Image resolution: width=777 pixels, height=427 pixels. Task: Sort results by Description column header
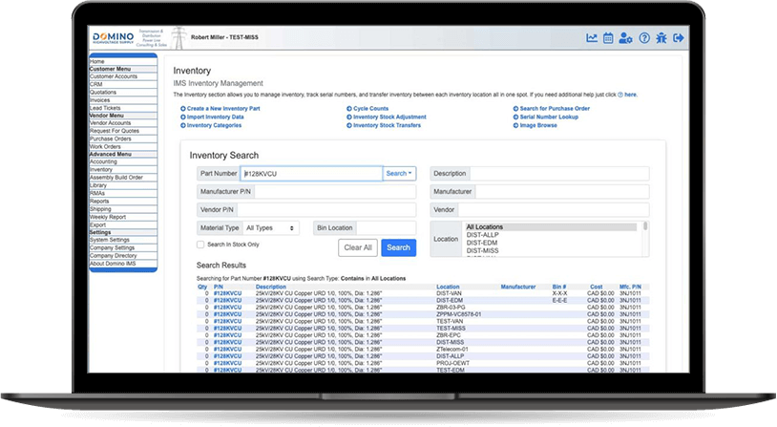click(270, 287)
